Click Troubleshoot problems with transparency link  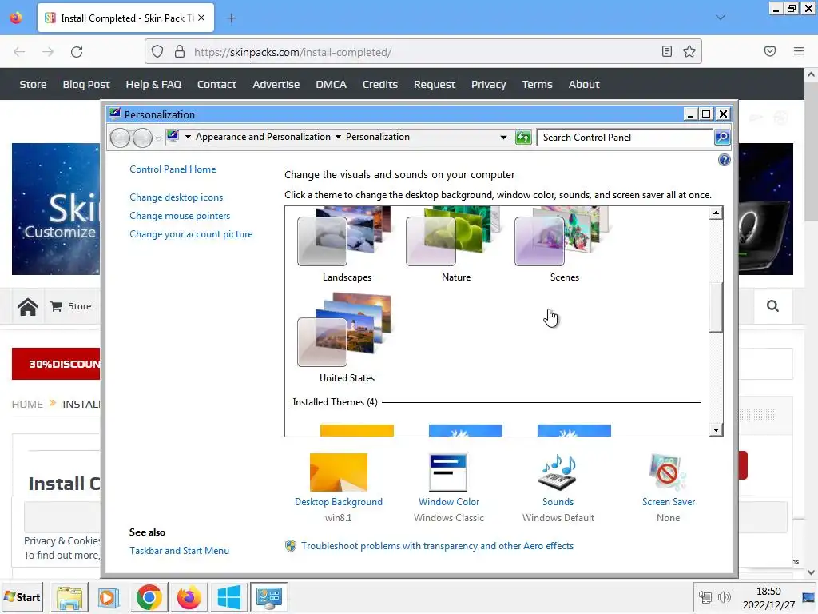pos(437,545)
